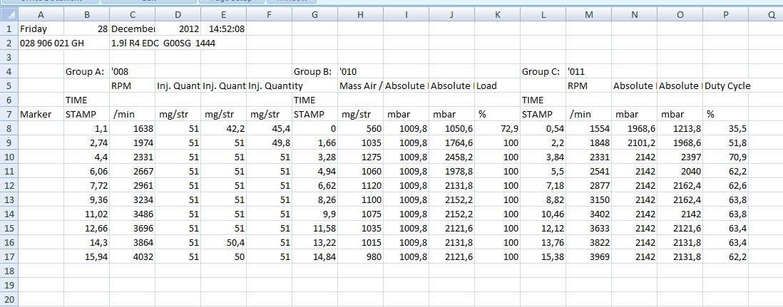Viewport: 783px width, 307px height.
Task: Select the 'Friday' cell in row 1
Action: click(41, 28)
